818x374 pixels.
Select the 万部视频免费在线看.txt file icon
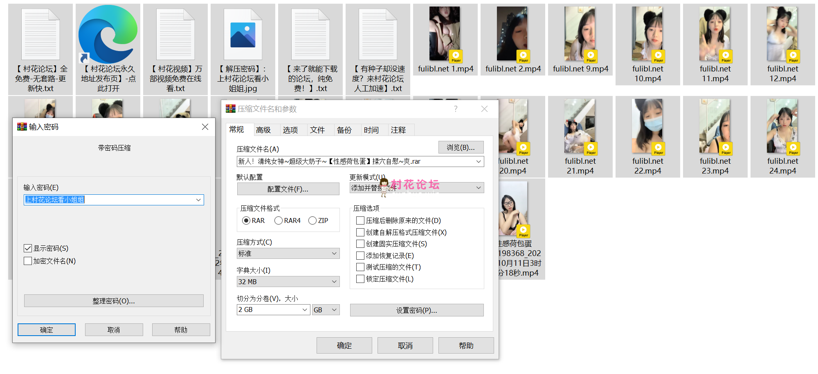(175, 35)
